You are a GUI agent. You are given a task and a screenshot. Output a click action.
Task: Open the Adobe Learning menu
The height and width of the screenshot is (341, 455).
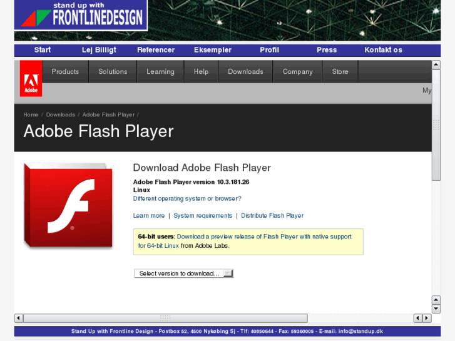click(160, 72)
